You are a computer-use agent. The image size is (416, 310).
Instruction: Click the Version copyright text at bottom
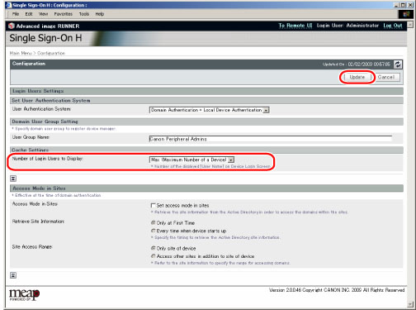tap(337, 290)
